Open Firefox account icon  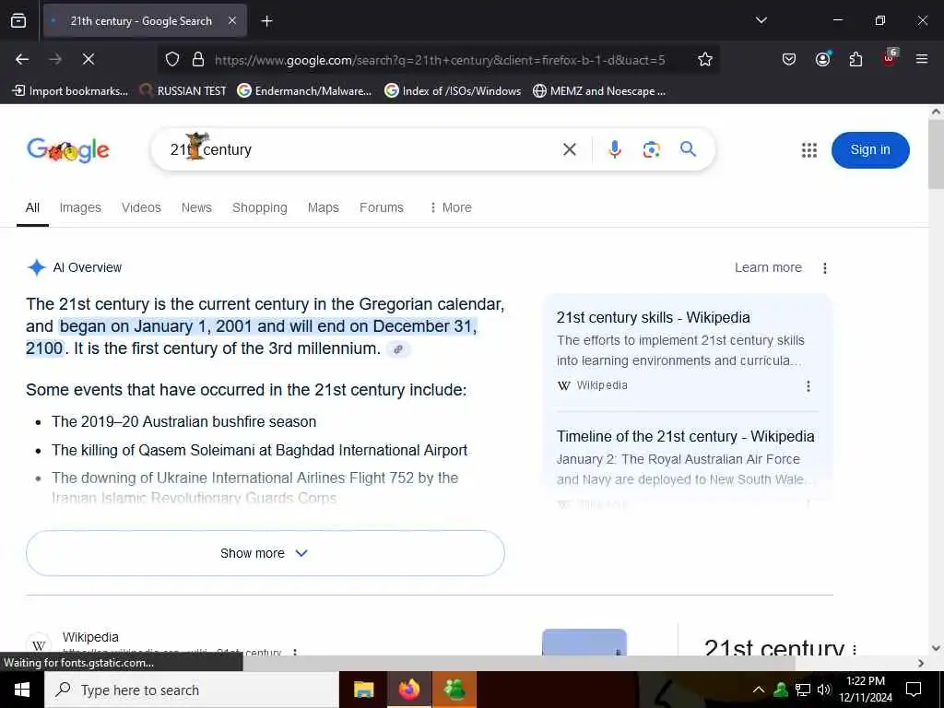(x=822, y=59)
